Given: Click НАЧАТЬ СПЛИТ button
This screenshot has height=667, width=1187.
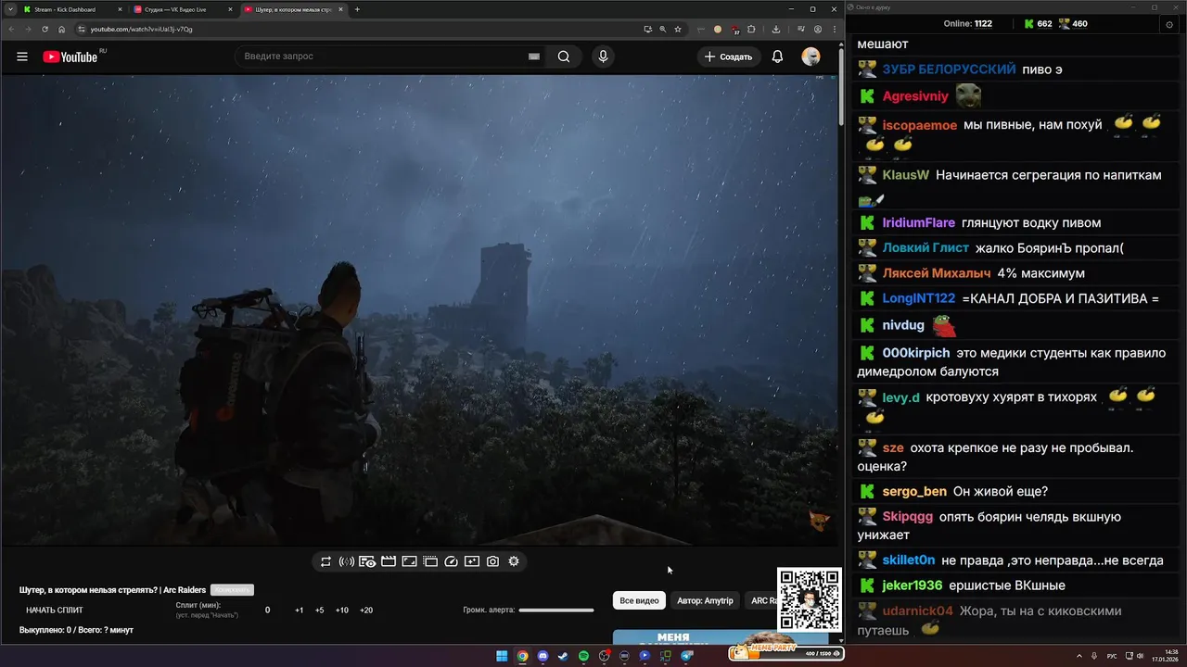Looking at the screenshot, I should [55, 610].
